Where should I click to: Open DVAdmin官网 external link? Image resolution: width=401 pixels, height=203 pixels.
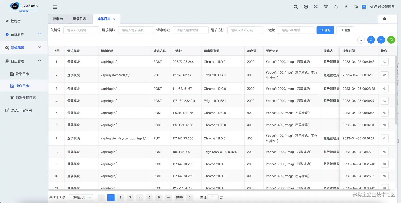(24, 111)
